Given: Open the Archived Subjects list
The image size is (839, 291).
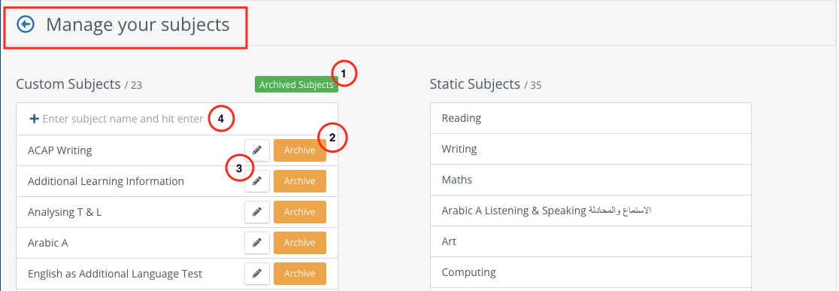Looking at the screenshot, I should click(296, 84).
